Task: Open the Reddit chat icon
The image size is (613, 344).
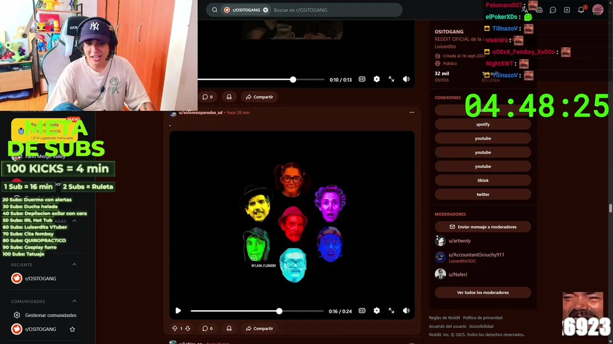Action: tap(553, 10)
